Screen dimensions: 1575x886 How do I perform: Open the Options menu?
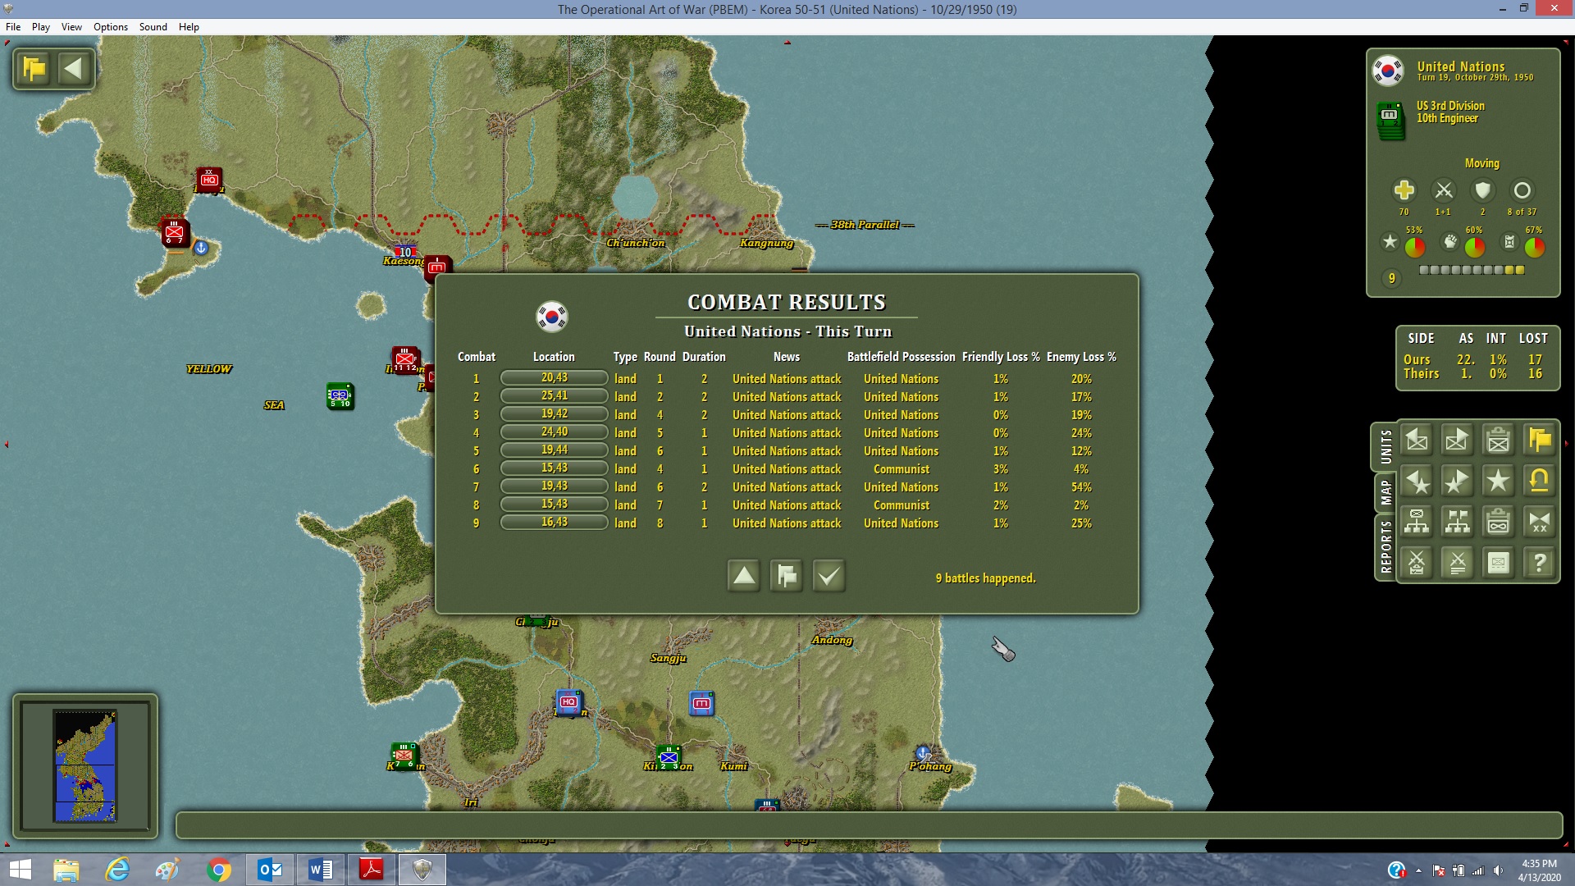111,27
